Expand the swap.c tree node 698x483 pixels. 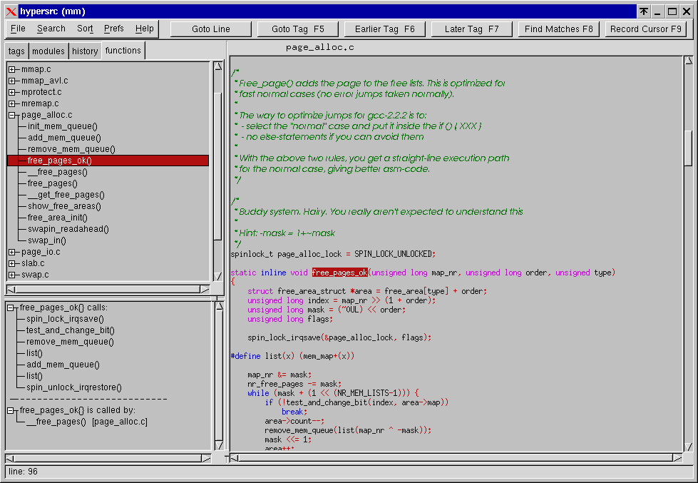pos(12,275)
